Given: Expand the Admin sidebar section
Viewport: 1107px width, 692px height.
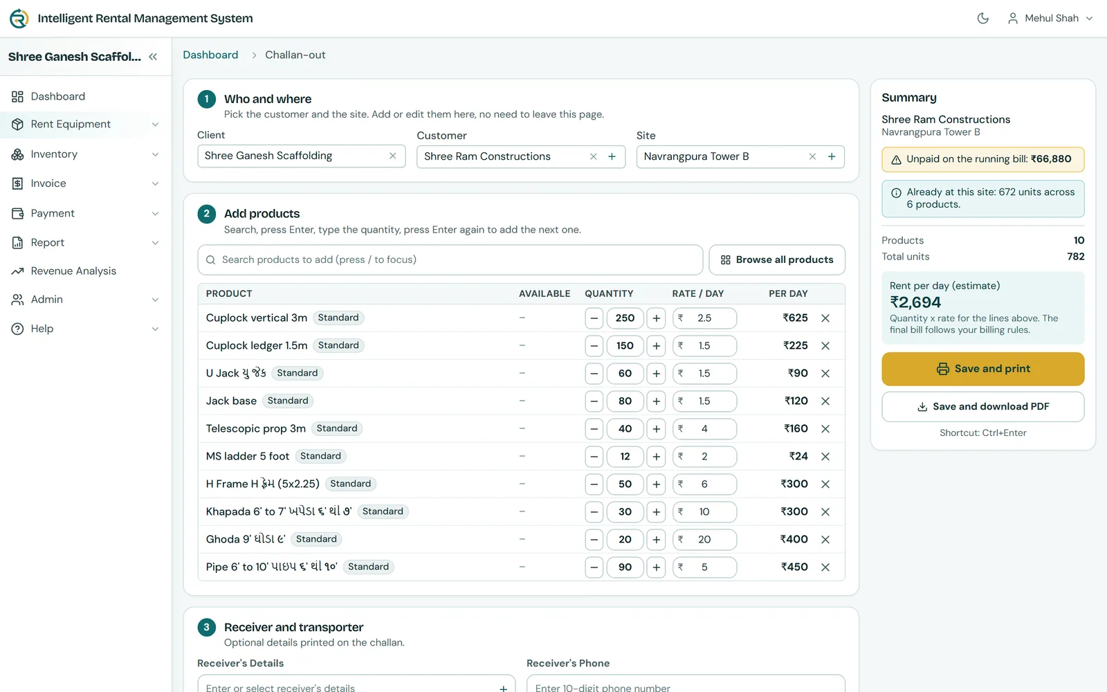Looking at the screenshot, I should pyautogui.click(x=86, y=300).
